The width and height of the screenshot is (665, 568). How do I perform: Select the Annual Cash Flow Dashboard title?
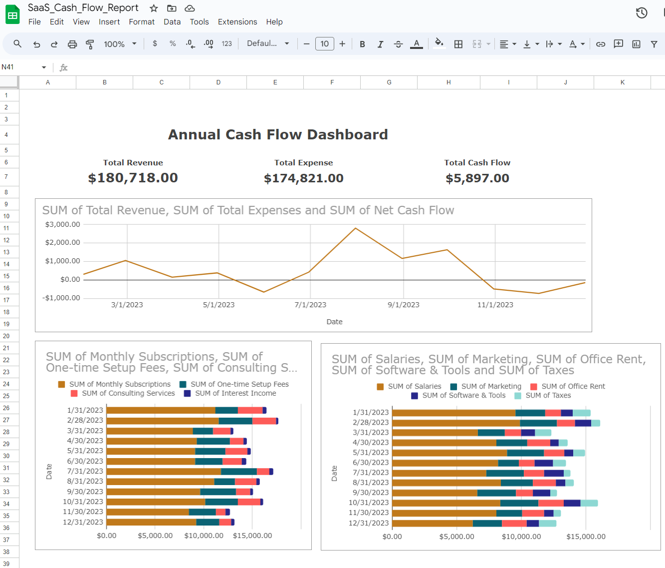(278, 134)
